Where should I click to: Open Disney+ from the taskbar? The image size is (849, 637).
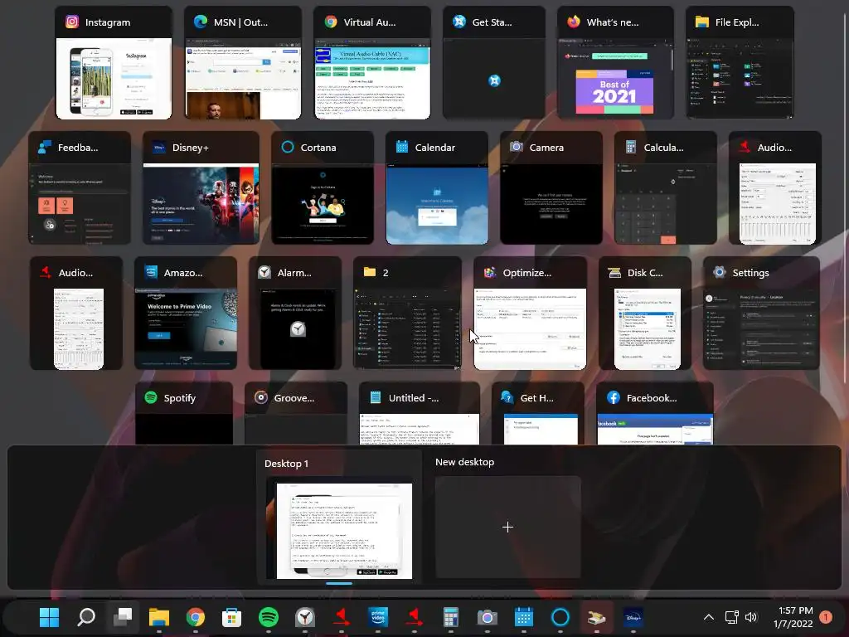coord(633,617)
